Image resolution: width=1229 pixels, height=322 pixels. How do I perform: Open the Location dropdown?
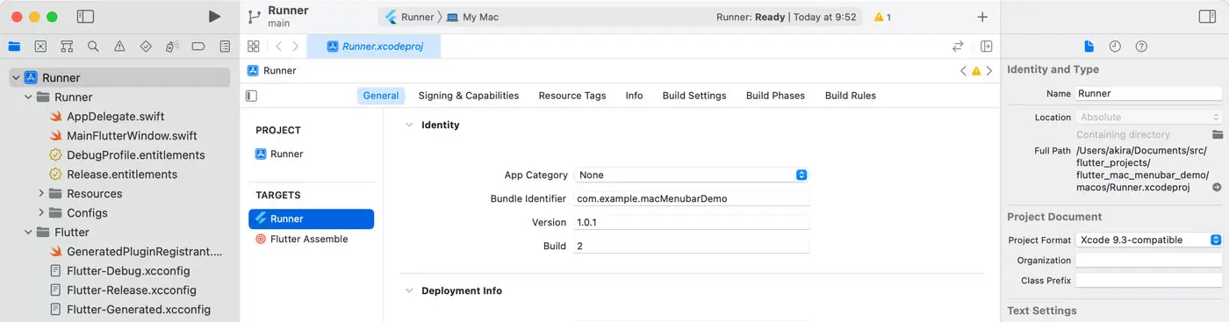(1149, 117)
